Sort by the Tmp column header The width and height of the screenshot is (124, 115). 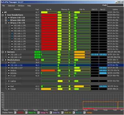[x=37, y=10]
